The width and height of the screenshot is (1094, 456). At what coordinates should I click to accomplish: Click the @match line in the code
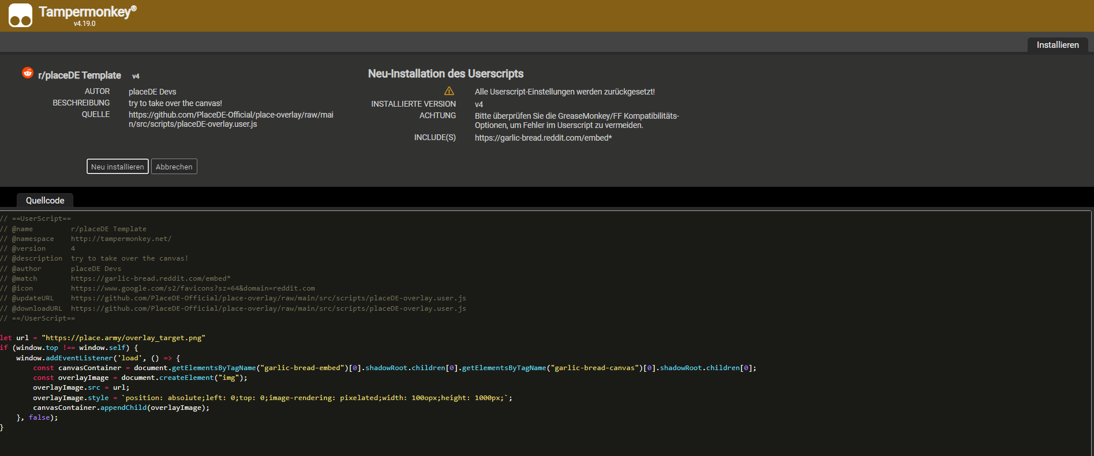click(x=115, y=278)
